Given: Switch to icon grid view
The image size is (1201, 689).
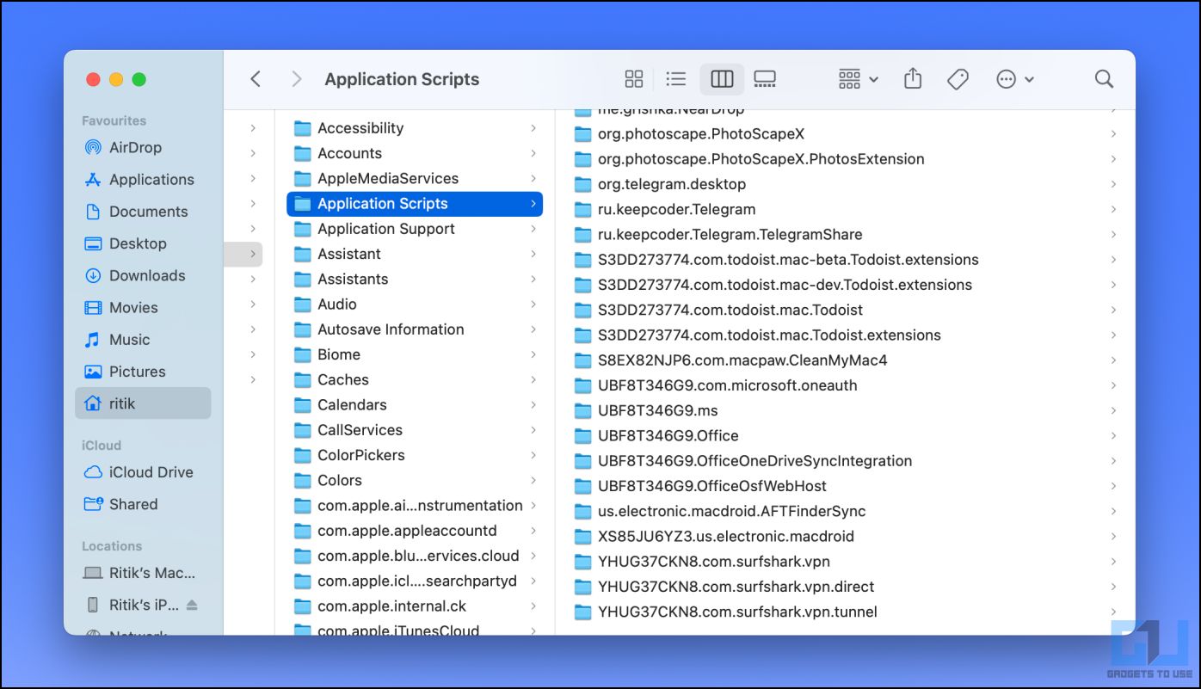Looking at the screenshot, I should [x=634, y=79].
